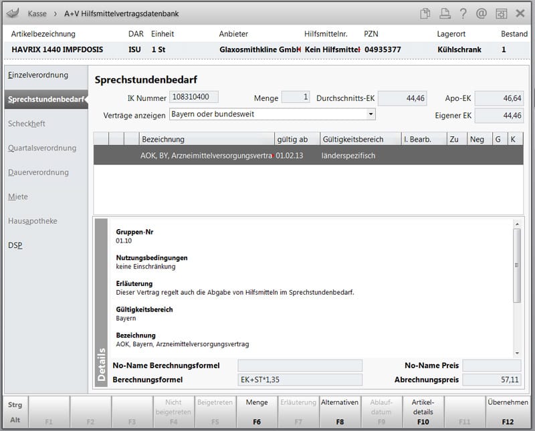Click the Kasse breadcrumb
535x431 pixels.
[37, 13]
